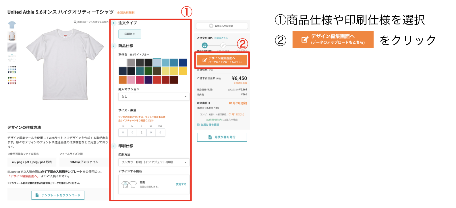Download the template via テンプレートをダウンロード

tap(58, 195)
